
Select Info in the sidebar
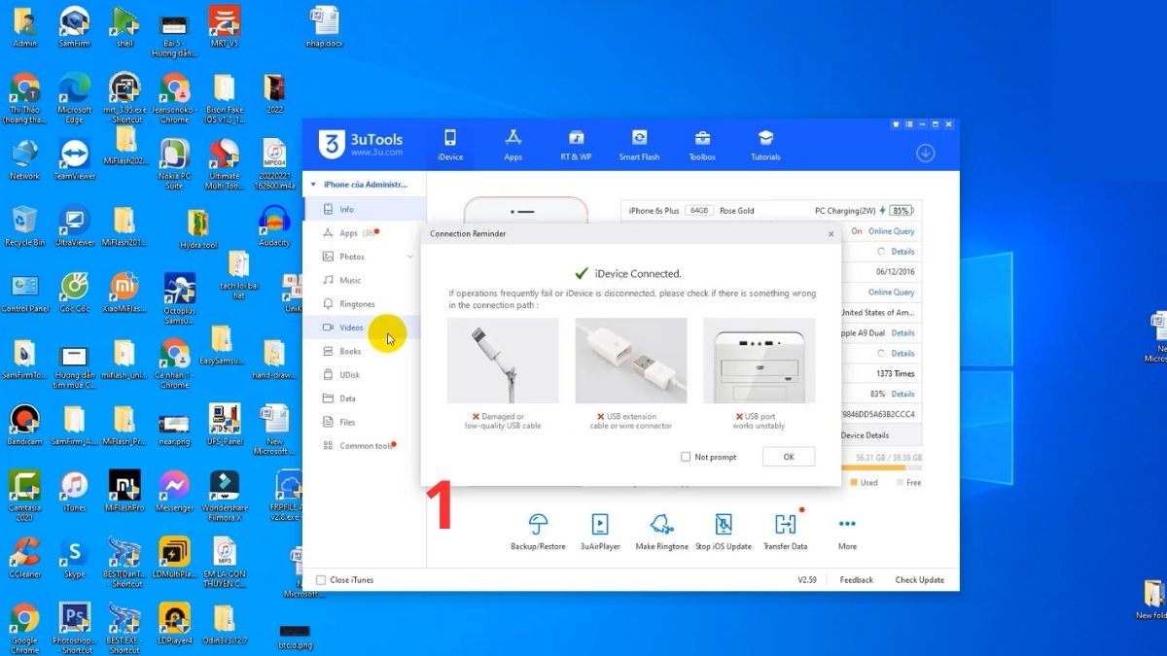tap(365, 209)
